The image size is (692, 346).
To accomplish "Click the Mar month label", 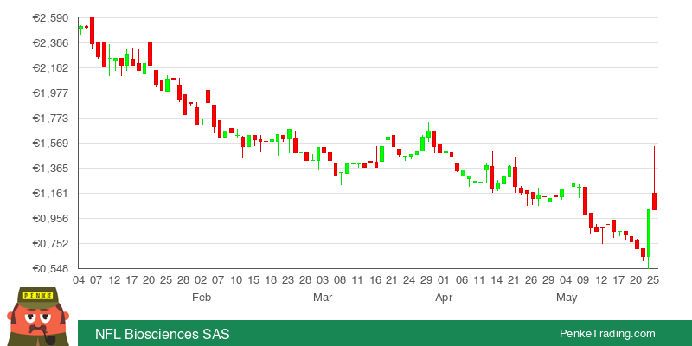I will click(x=323, y=298).
